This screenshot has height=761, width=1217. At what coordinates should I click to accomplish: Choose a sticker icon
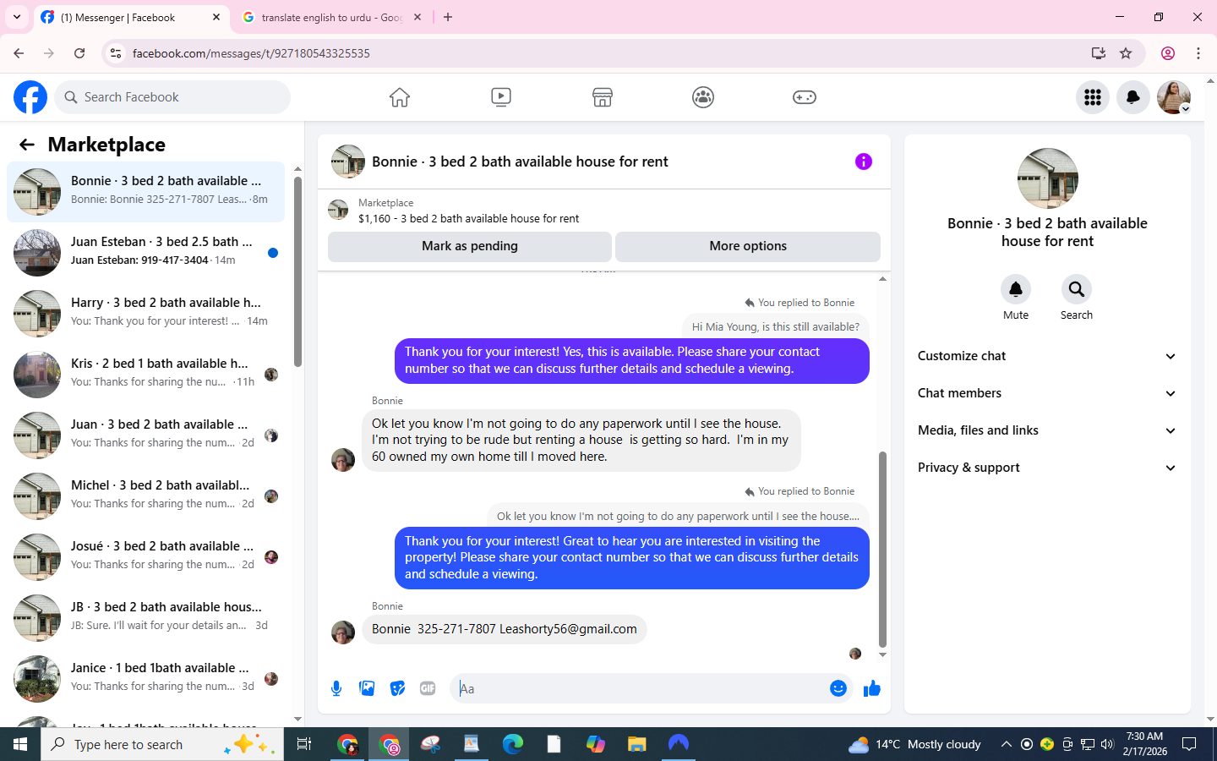[x=397, y=688]
